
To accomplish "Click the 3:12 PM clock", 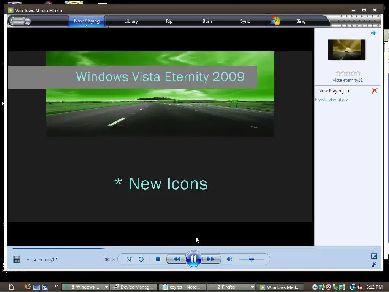I will point(374,287).
